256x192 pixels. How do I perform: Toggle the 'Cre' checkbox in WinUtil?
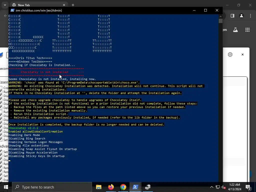tap(1, 88)
